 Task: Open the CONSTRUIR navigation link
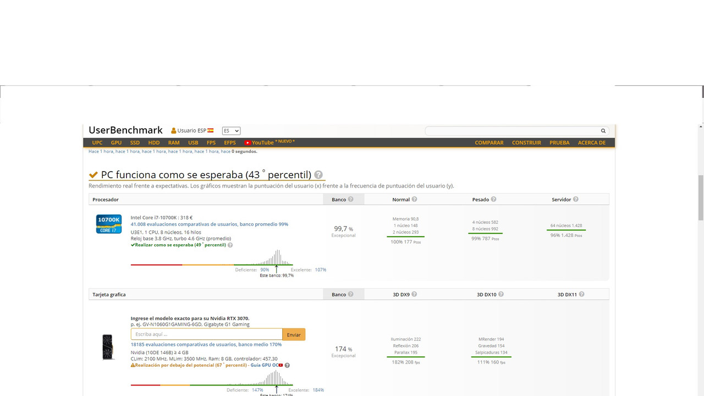[526, 142]
